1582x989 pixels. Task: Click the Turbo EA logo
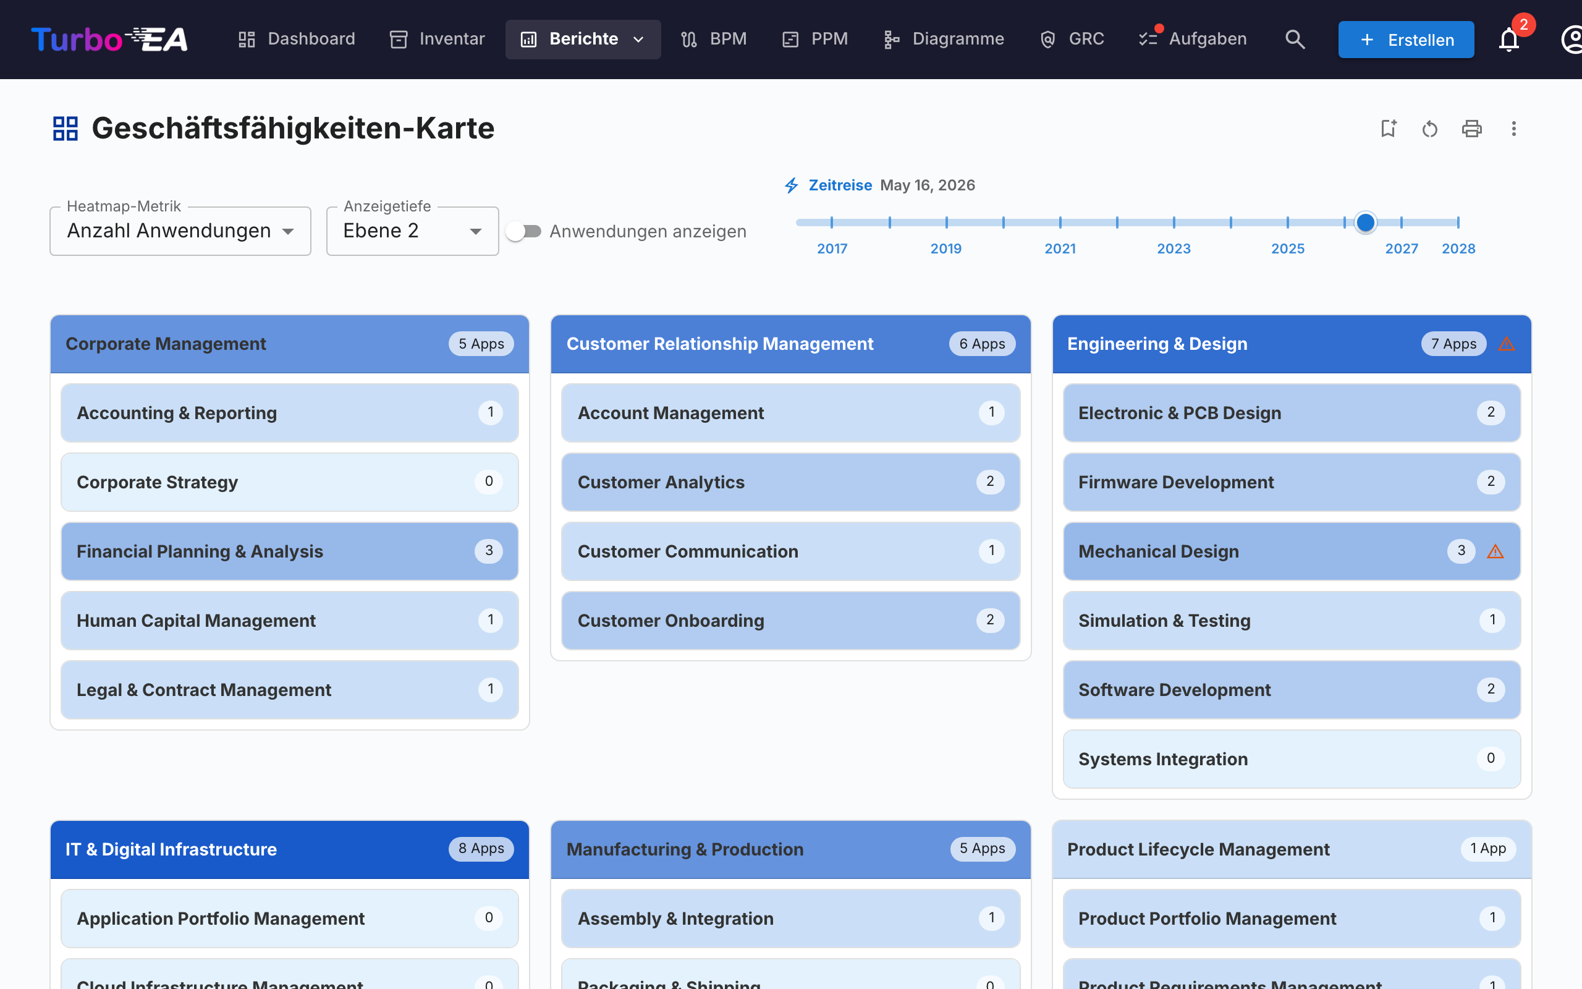click(109, 39)
